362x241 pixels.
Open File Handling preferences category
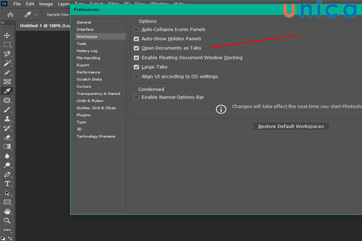(x=88, y=58)
